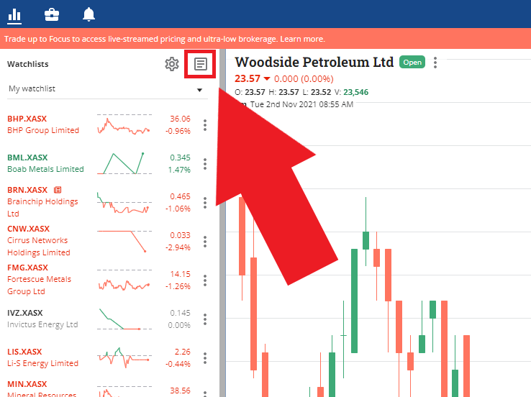Click the Invictus Energy Ltd name
Screen dimensions: 531x397
[x=42, y=324]
